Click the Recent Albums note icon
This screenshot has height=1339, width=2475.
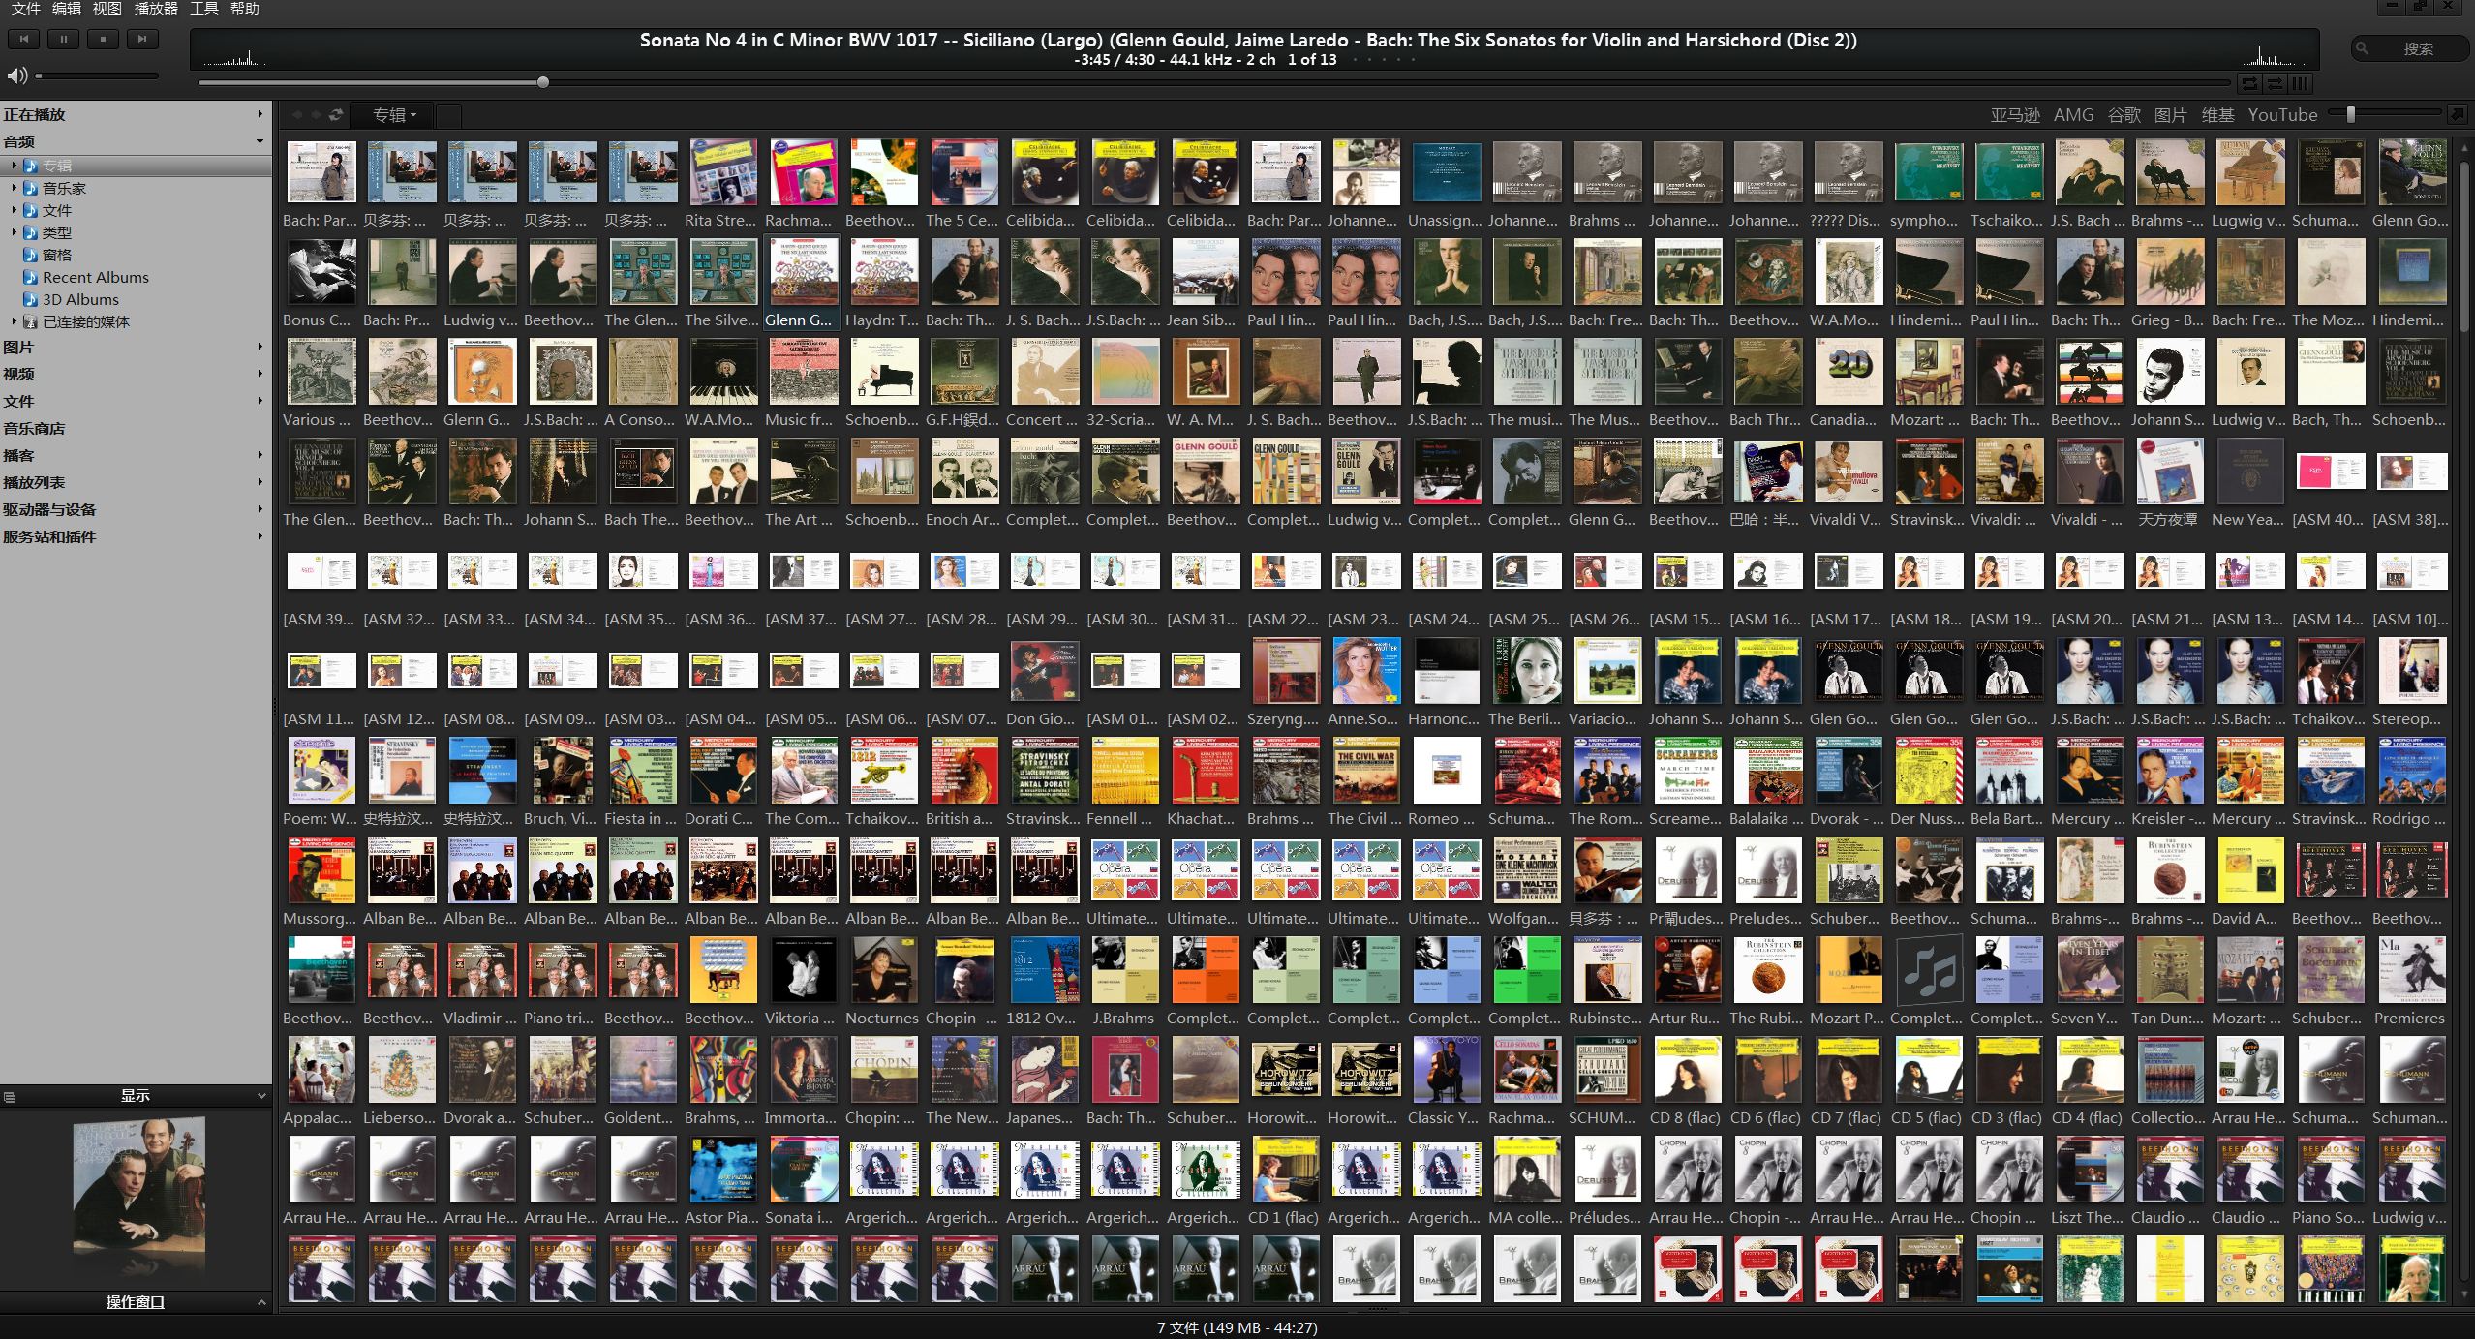(30, 277)
